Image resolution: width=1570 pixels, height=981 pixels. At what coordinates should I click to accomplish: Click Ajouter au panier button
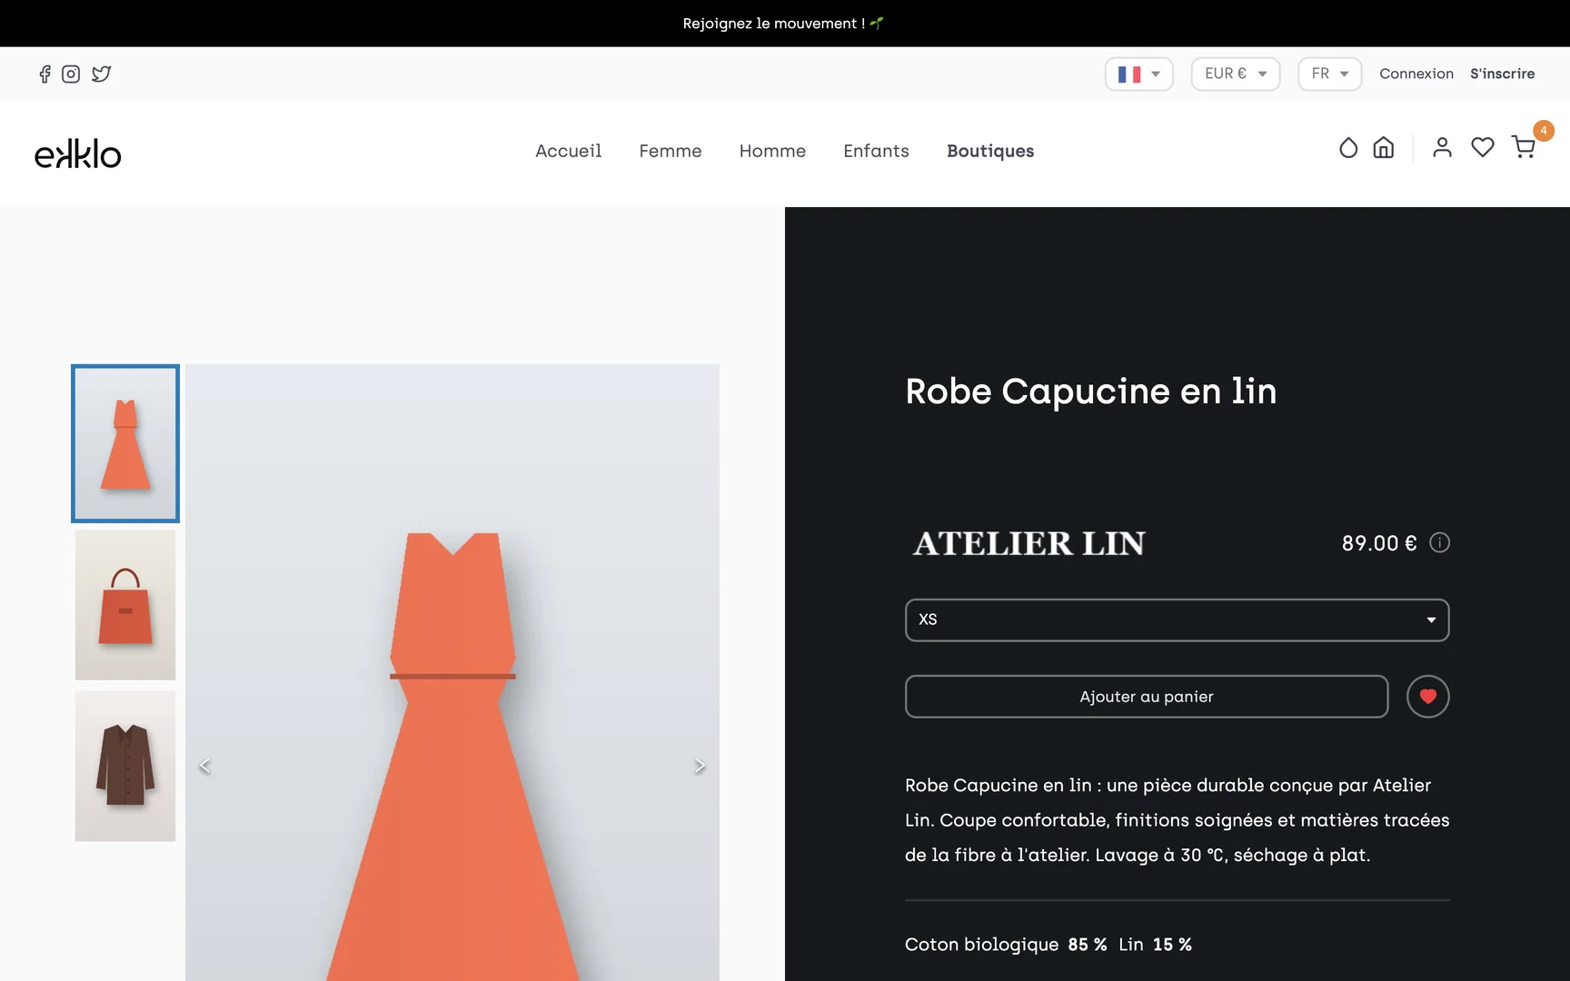1147,697
